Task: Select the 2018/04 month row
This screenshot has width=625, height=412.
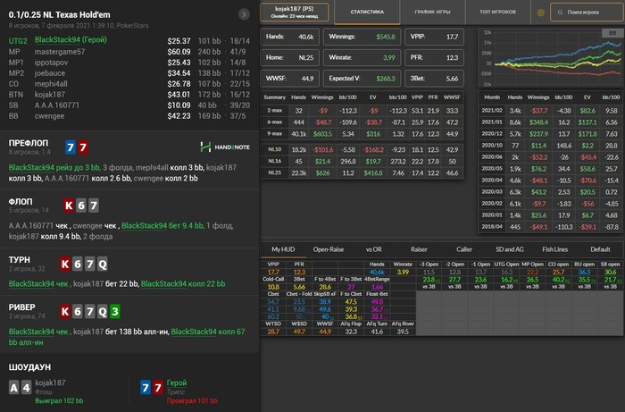Action: tap(551, 227)
